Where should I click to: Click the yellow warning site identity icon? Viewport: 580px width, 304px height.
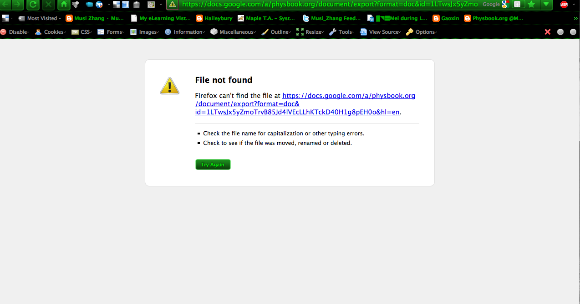172,5
